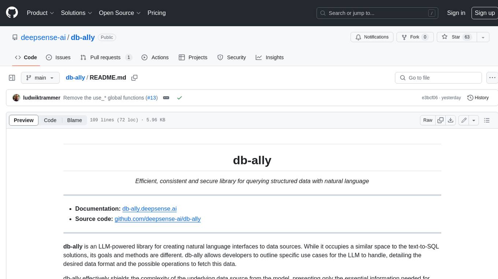Open ludwiktrammer's profile link

(x=42, y=98)
